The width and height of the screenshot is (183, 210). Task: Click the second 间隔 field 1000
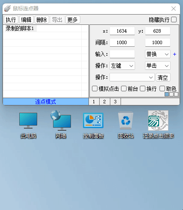click(158, 42)
